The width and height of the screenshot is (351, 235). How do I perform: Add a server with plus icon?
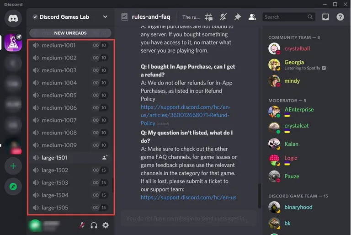(13, 166)
